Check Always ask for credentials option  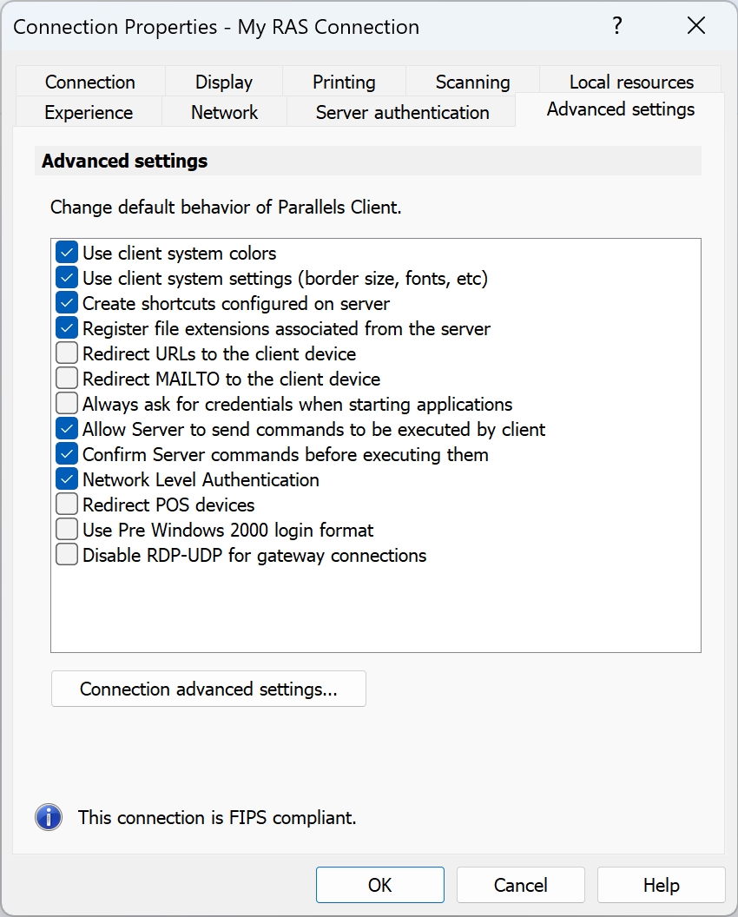(x=67, y=405)
